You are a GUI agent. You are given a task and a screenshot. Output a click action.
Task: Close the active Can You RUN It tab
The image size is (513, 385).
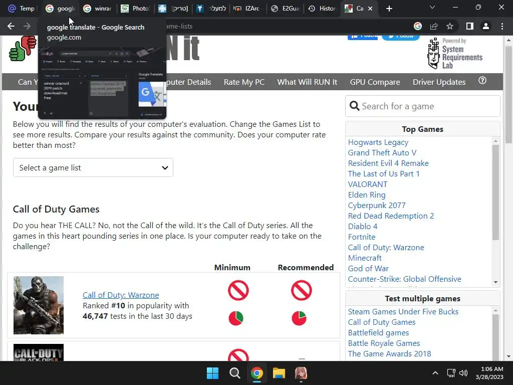370,9
